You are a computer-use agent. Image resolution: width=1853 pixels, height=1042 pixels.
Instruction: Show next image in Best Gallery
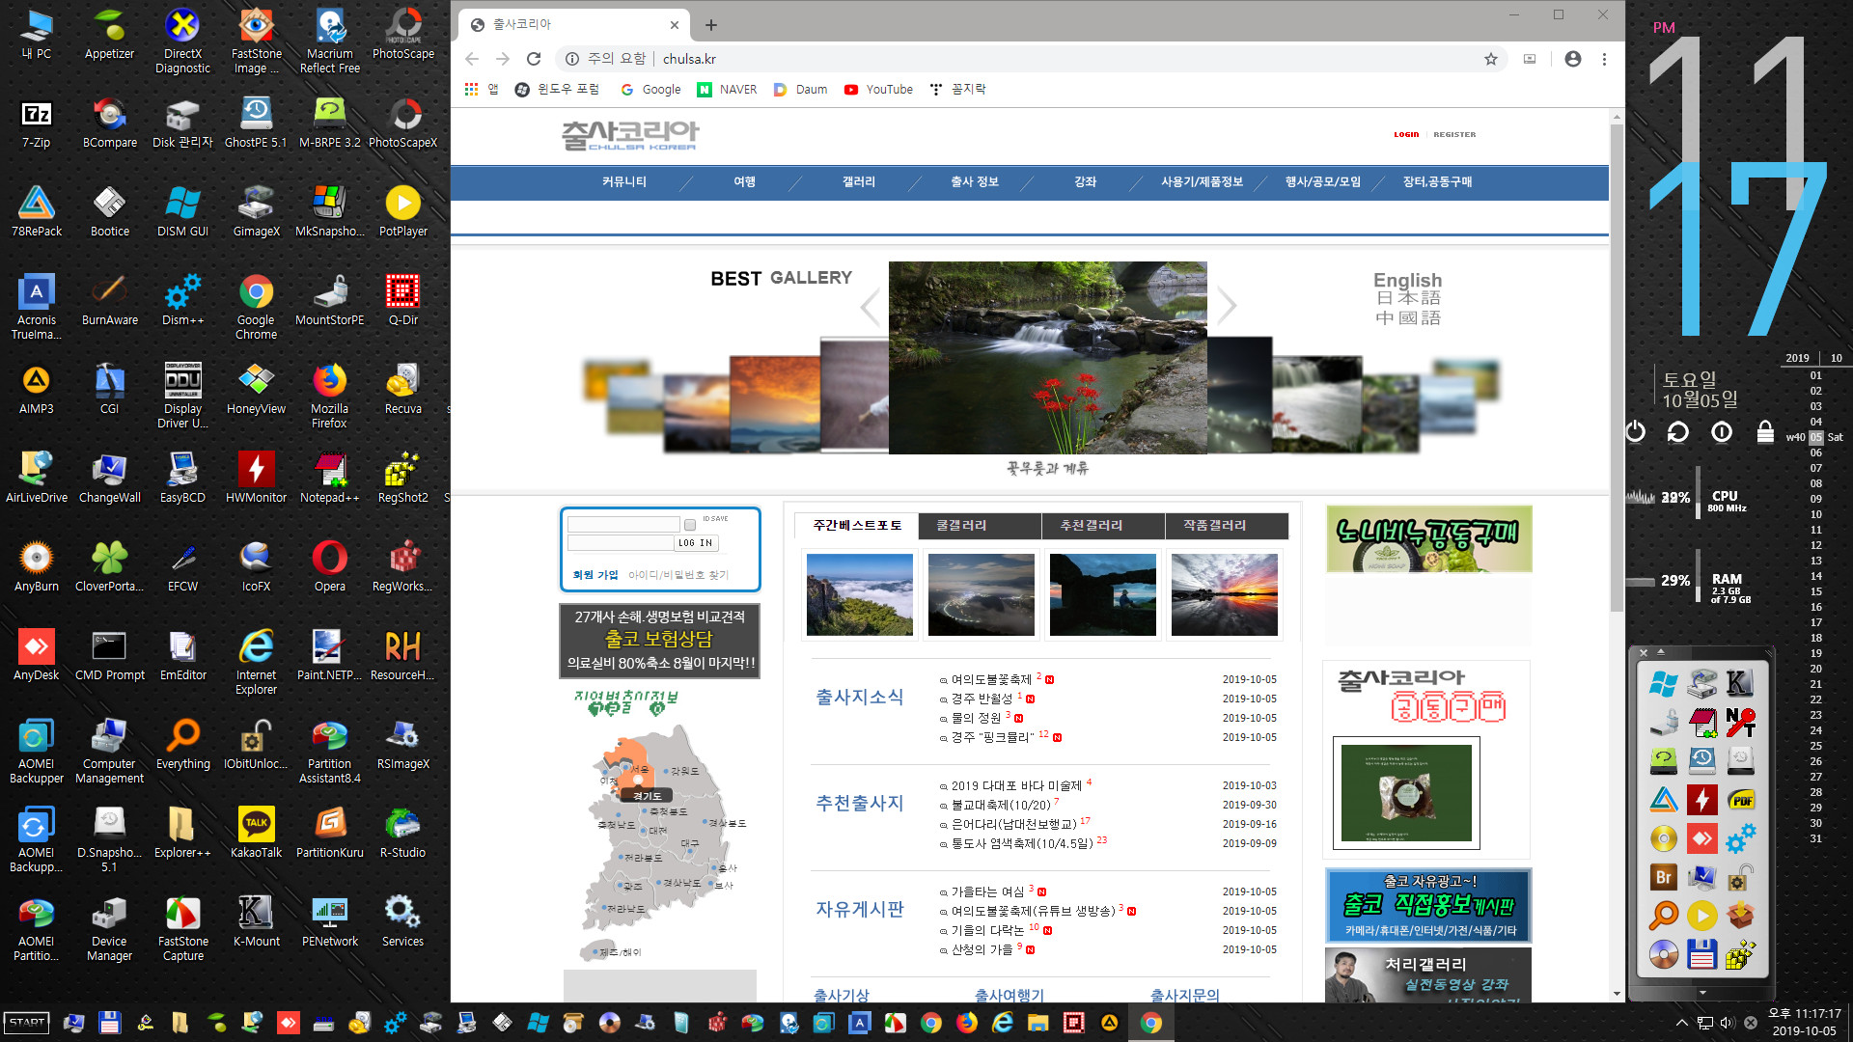click(1227, 307)
